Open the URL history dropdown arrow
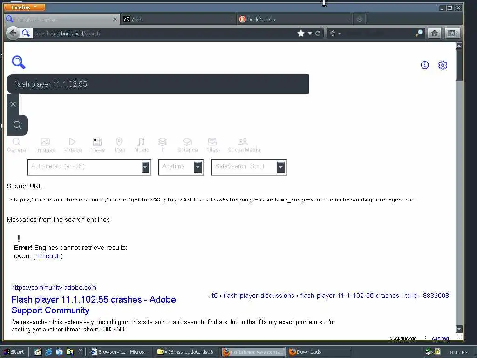 pos(310,34)
